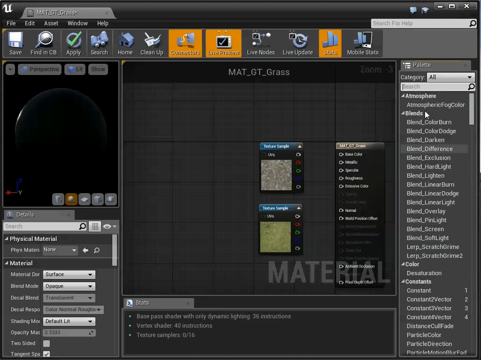
Task: Open the Shading Model Default Lit dropdown
Action: (x=69, y=321)
